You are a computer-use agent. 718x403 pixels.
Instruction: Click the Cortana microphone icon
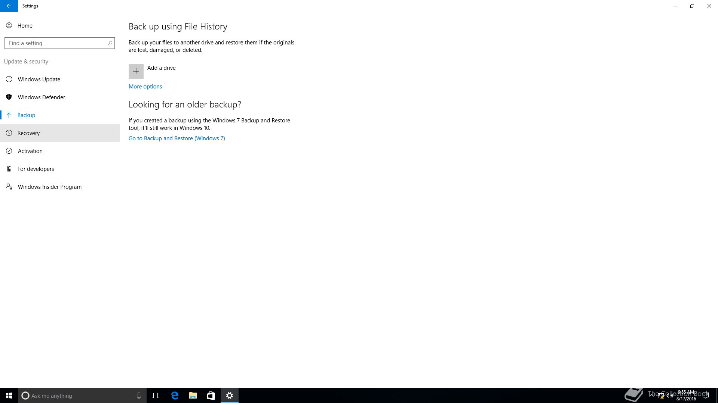pos(139,396)
